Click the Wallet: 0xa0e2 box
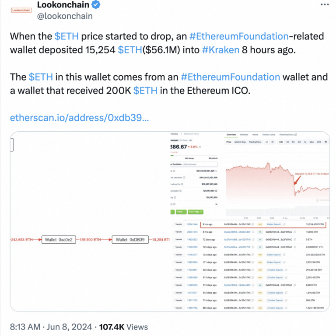Screen dimensions: 336x336 coord(59,240)
